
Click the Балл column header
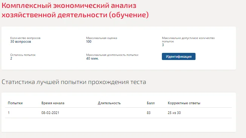151,103
